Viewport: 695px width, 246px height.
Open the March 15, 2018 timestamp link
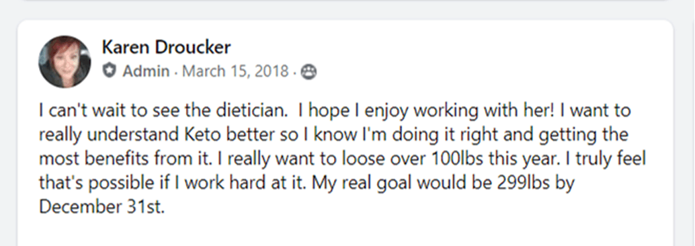(x=235, y=71)
